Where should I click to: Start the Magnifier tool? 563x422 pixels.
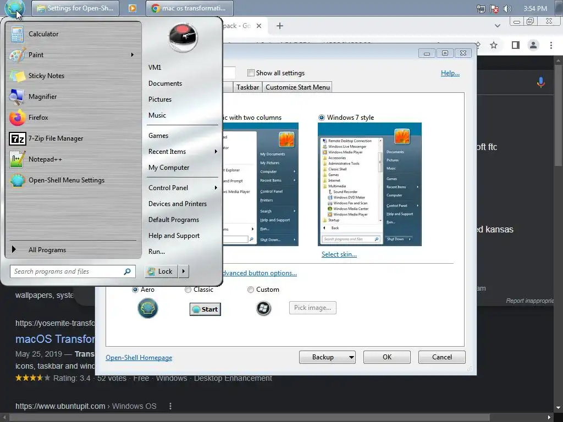[x=73, y=97]
